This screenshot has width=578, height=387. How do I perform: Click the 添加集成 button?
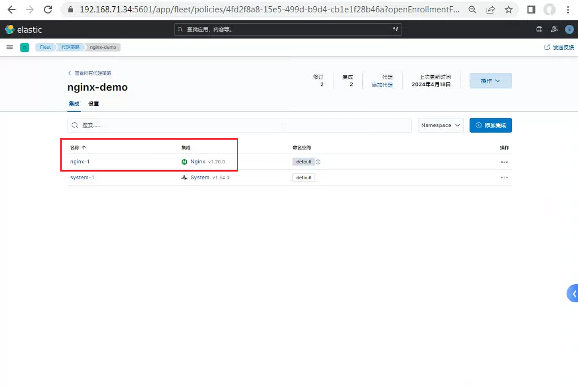click(491, 125)
